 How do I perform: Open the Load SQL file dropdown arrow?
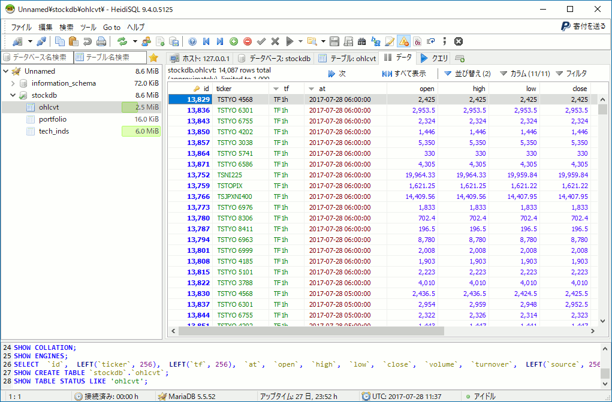coord(323,41)
